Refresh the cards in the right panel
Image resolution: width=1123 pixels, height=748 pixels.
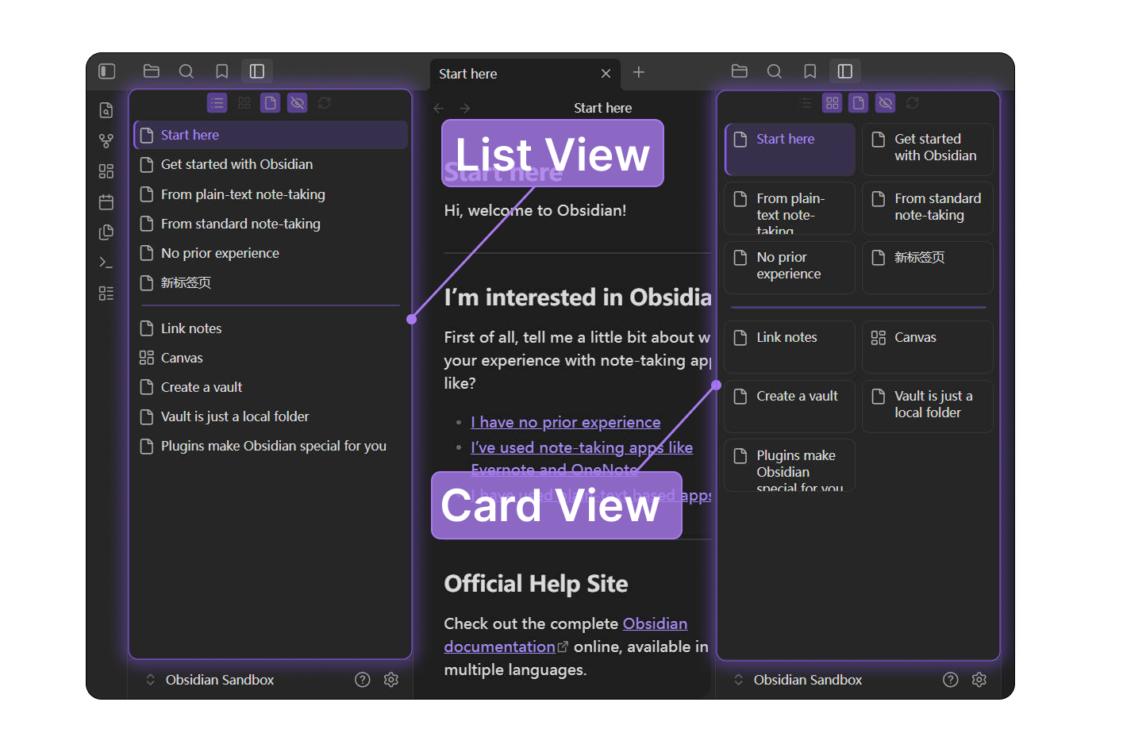[913, 103]
